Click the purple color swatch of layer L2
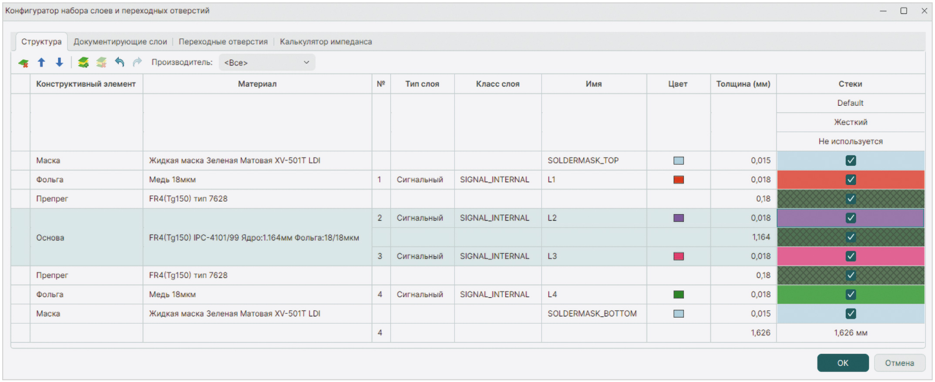 click(x=679, y=218)
